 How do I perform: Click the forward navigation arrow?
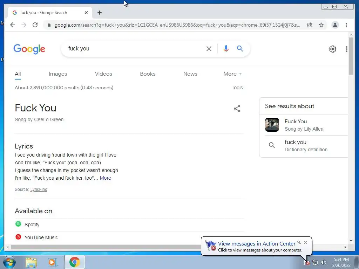[24, 25]
